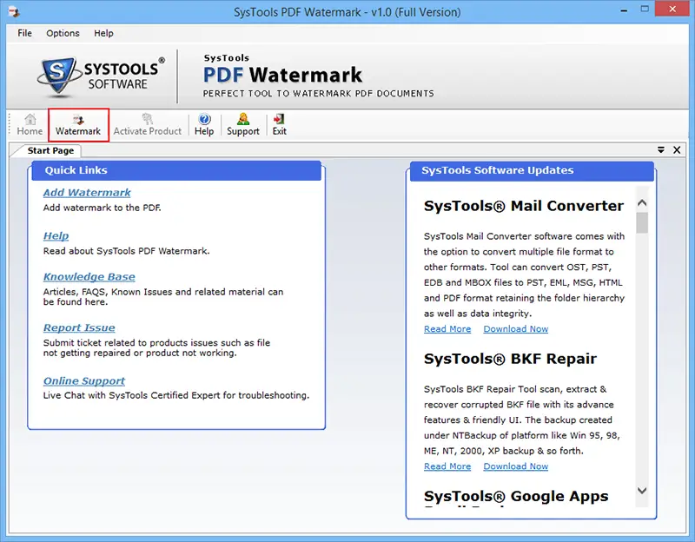Open Help from the toolbar icon
The image size is (695, 542).
(204, 125)
